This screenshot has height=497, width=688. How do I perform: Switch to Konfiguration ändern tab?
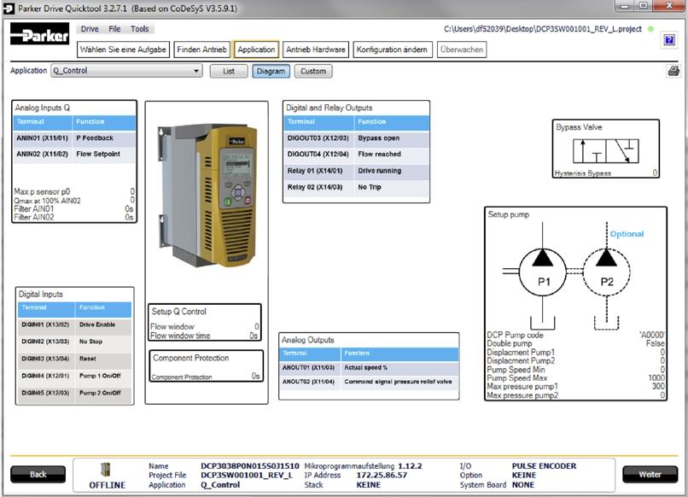pos(392,50)
